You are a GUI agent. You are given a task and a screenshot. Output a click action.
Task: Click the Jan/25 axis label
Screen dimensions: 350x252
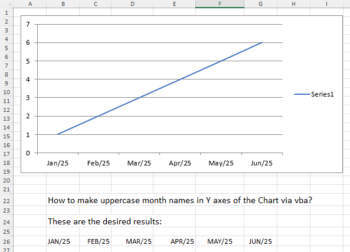(x=58, y=163)
